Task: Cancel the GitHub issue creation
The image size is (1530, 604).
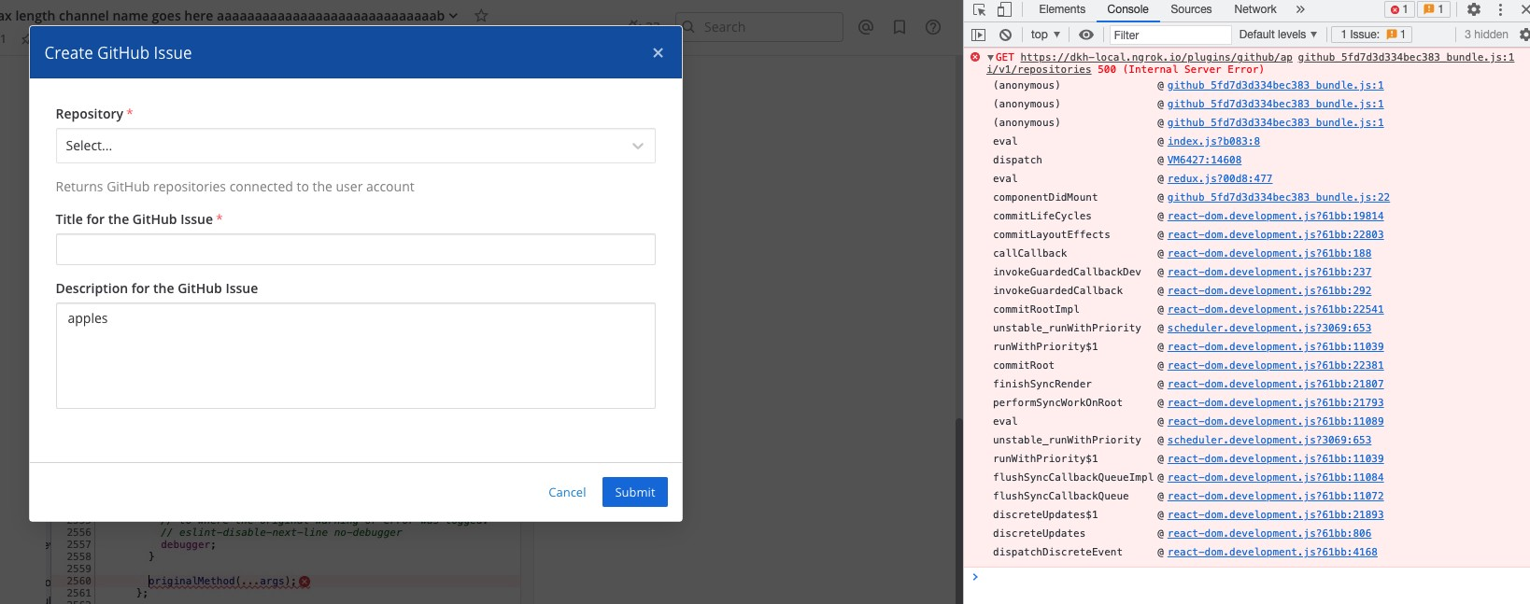Action: 567,492
